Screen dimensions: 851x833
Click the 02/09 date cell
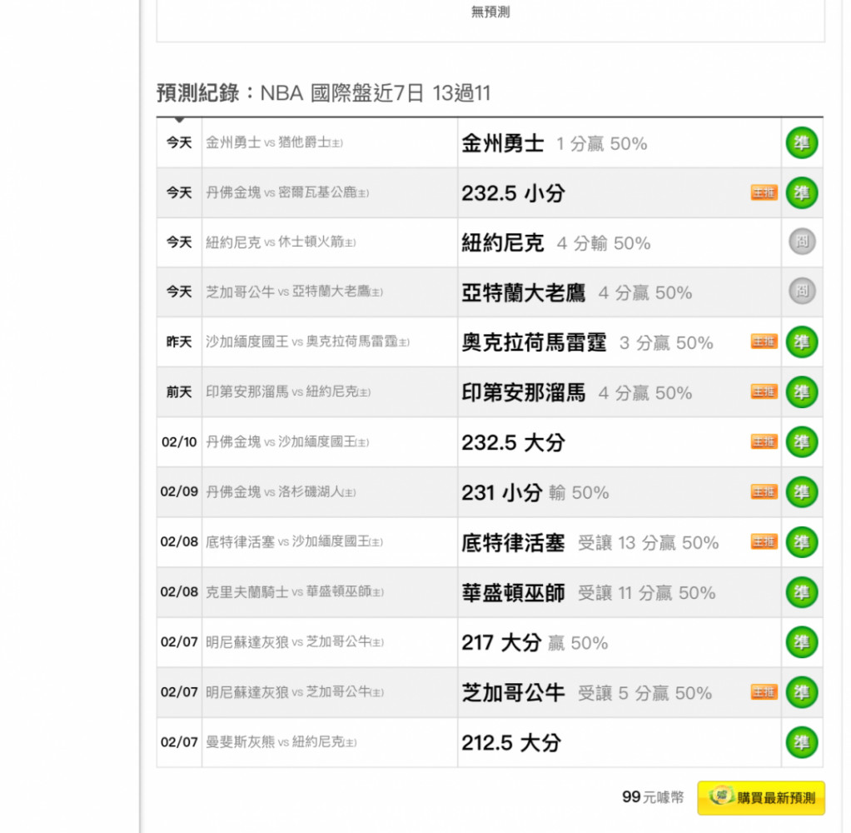pyautogui.click(x=179, y=492)
